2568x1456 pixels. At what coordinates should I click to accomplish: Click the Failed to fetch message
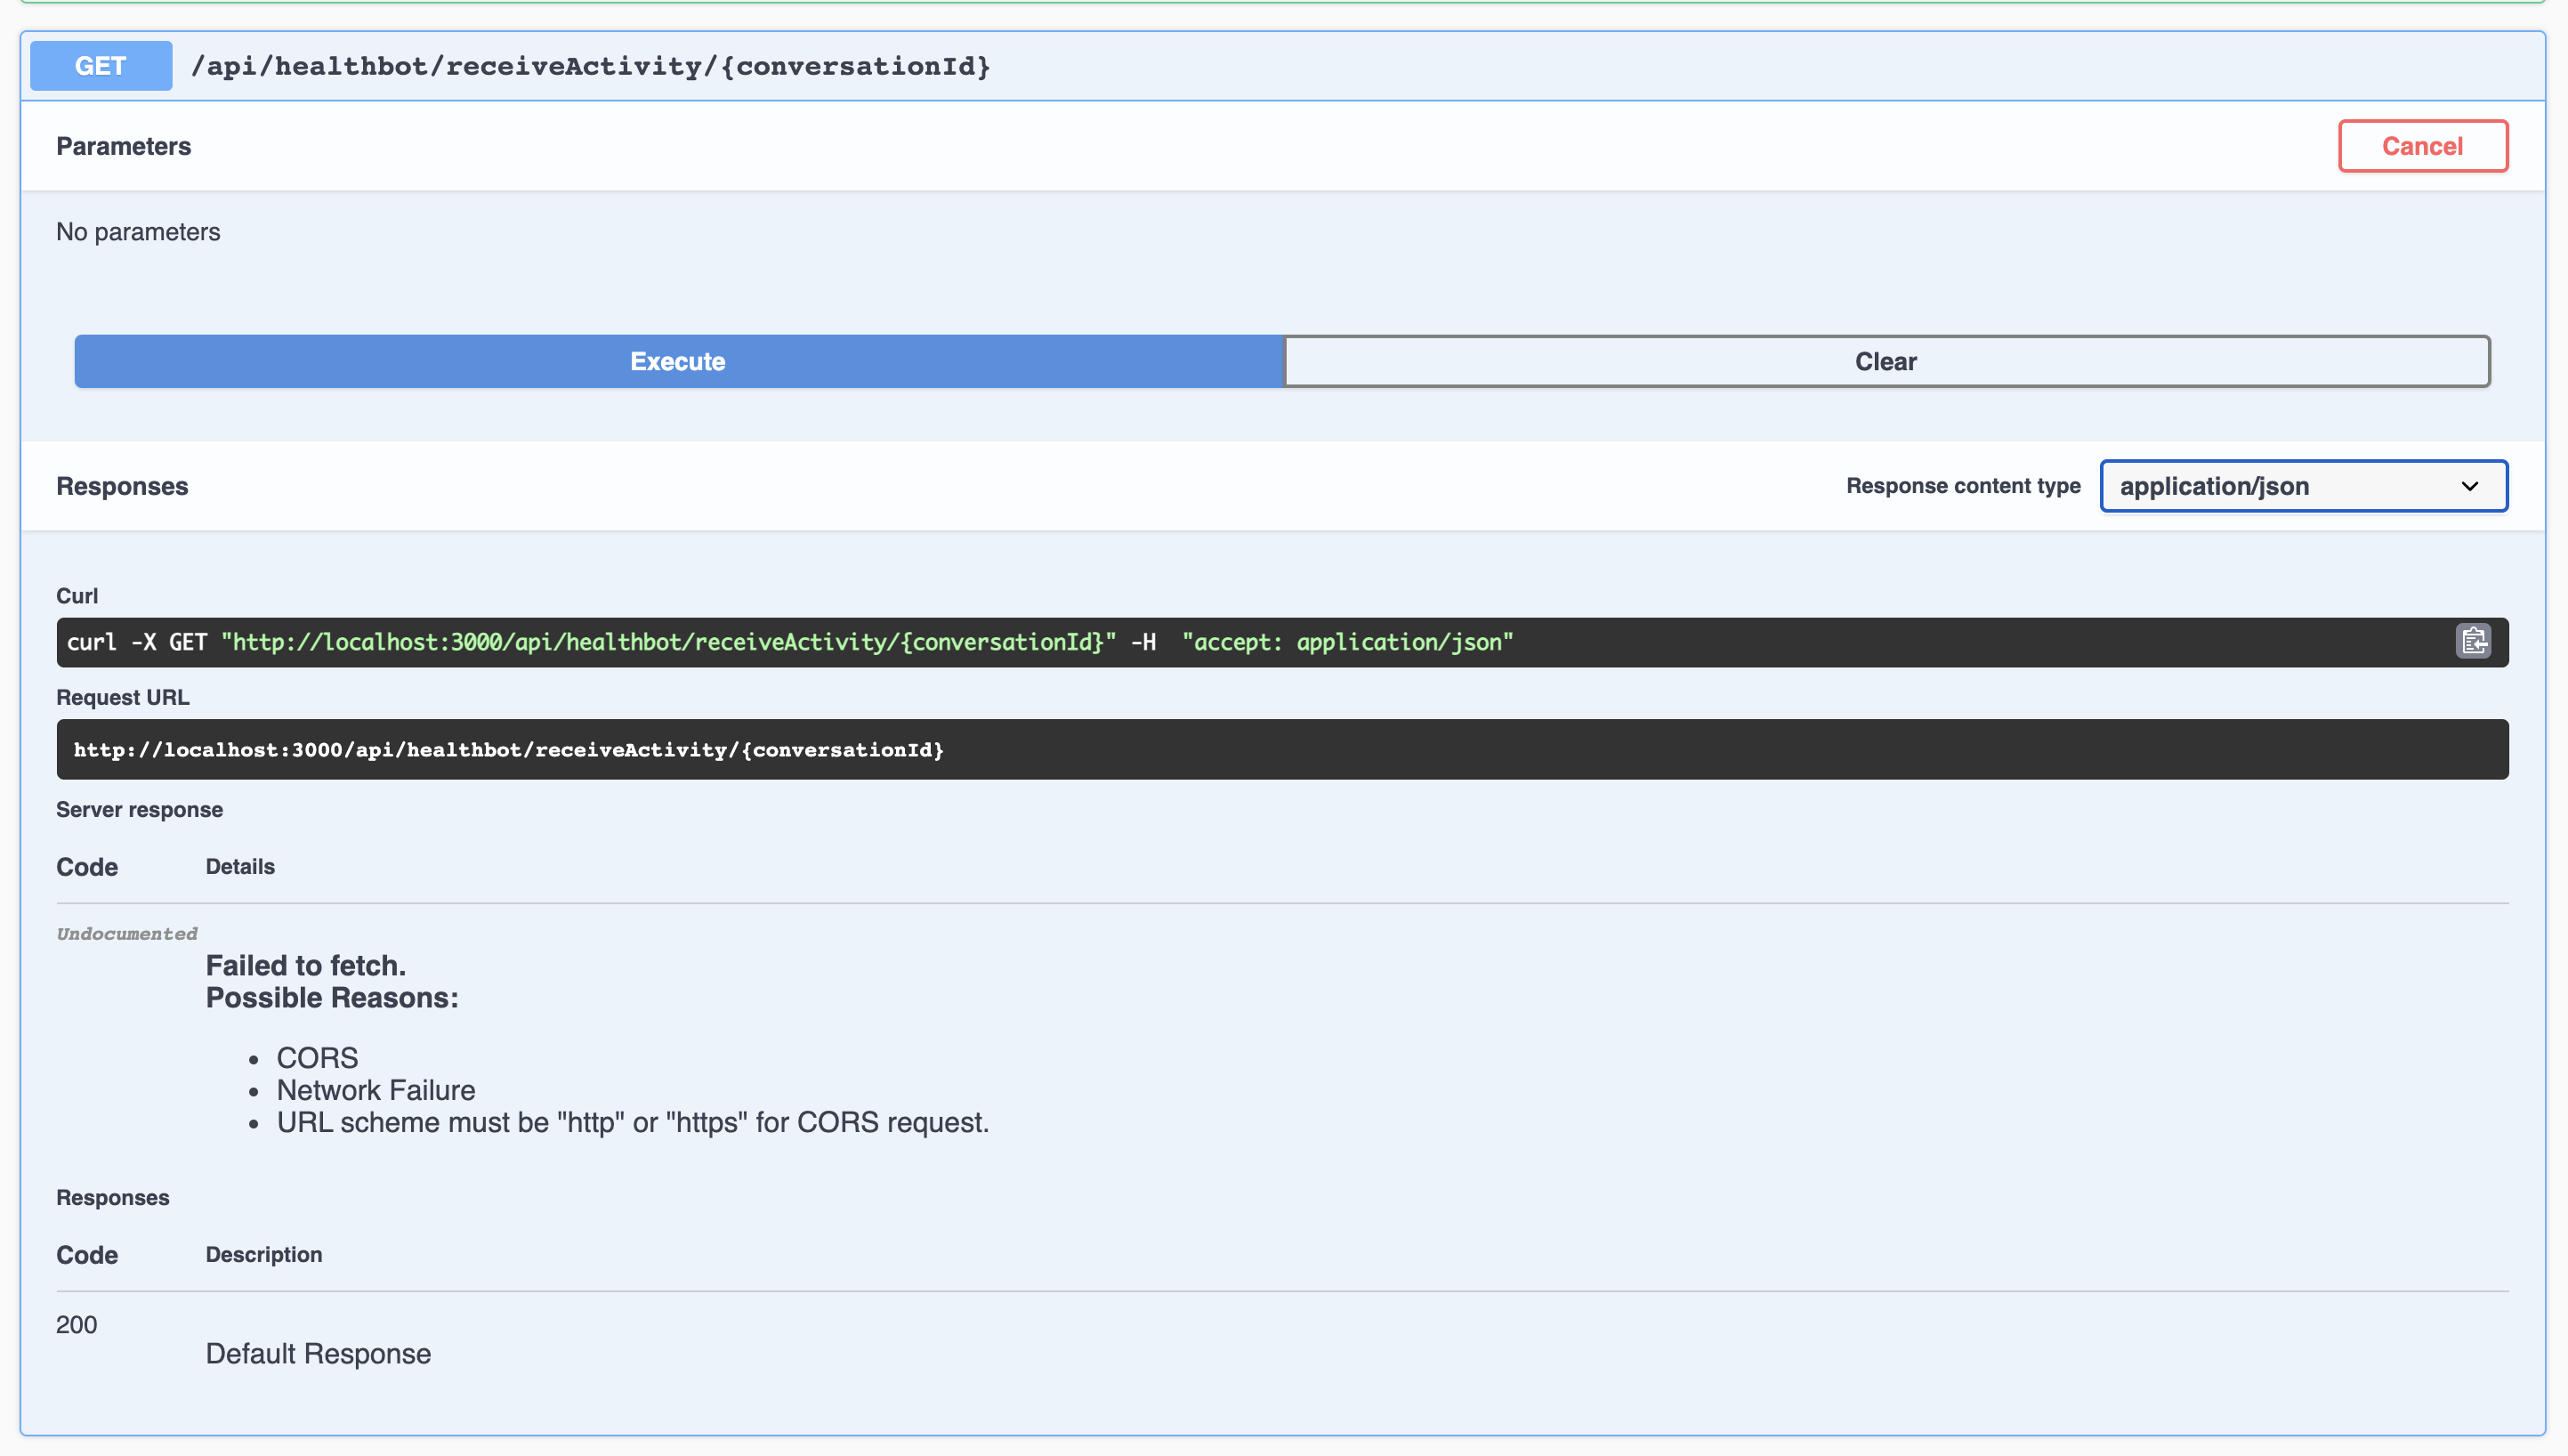pos(305,965)
